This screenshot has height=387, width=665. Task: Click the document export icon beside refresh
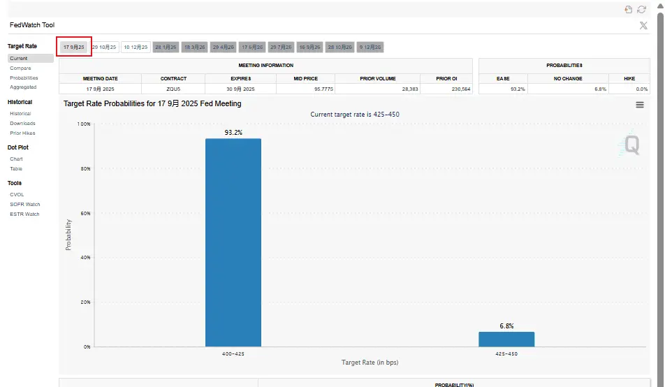[628, 9]
